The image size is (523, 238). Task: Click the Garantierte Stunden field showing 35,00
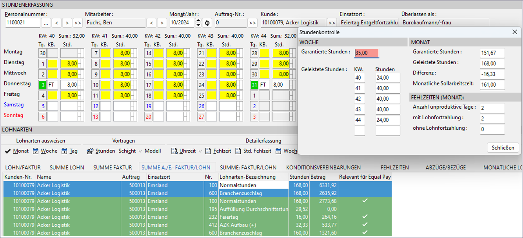pyautogui.click(x=367, y=53)
